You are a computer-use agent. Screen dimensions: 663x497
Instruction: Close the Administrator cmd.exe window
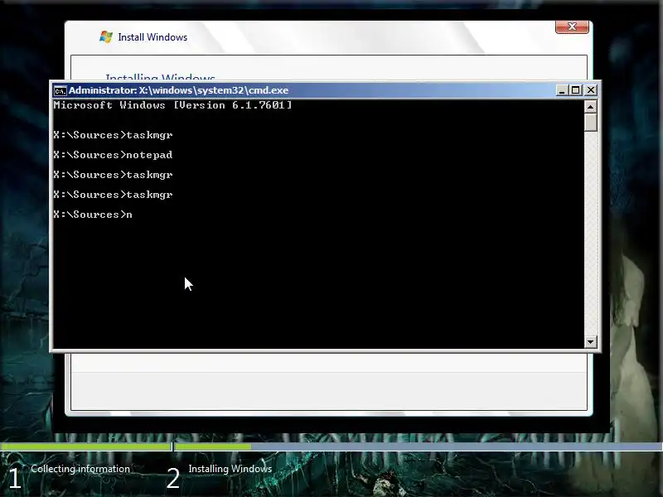point(591,90)
